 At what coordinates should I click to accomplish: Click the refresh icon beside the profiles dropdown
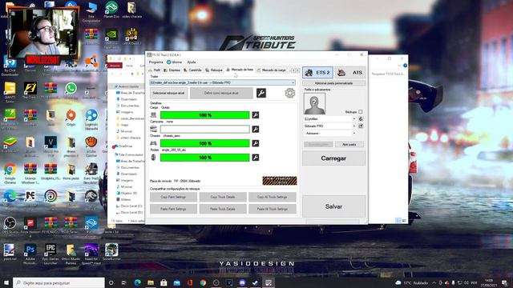(361, 119)
